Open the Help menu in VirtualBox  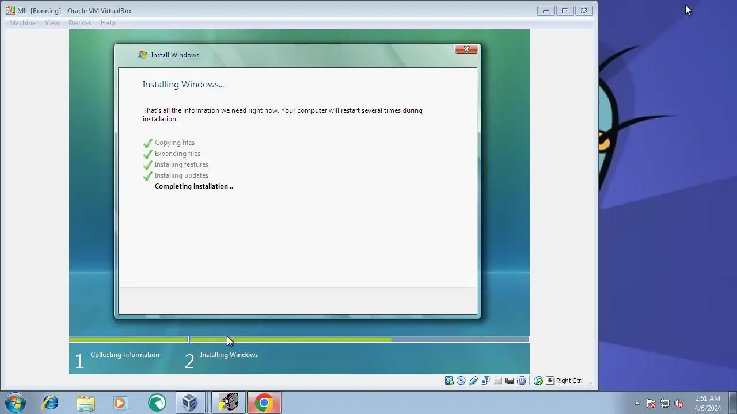[108, 23]
